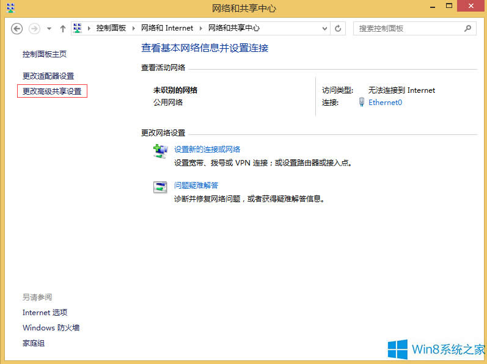This screenshot has width=487, height=364.
Task: Open 更改适配器设置 in the sidebar
Action: [48, 76]
